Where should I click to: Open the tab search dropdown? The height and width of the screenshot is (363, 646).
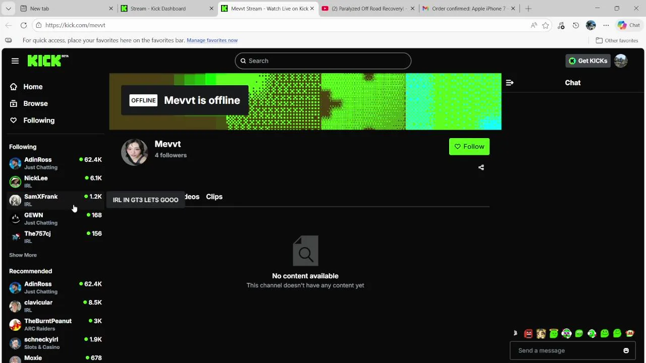(8, 9)
